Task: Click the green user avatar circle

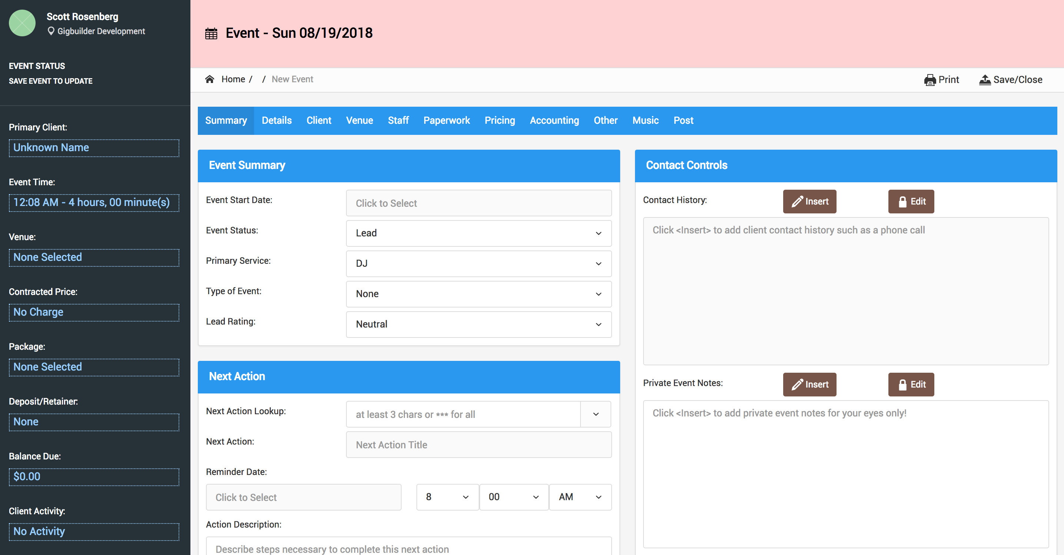Action: pos(22,23)
